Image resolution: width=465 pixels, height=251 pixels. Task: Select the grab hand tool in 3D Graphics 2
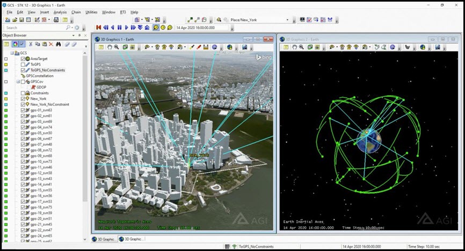[x=294, y=47]
